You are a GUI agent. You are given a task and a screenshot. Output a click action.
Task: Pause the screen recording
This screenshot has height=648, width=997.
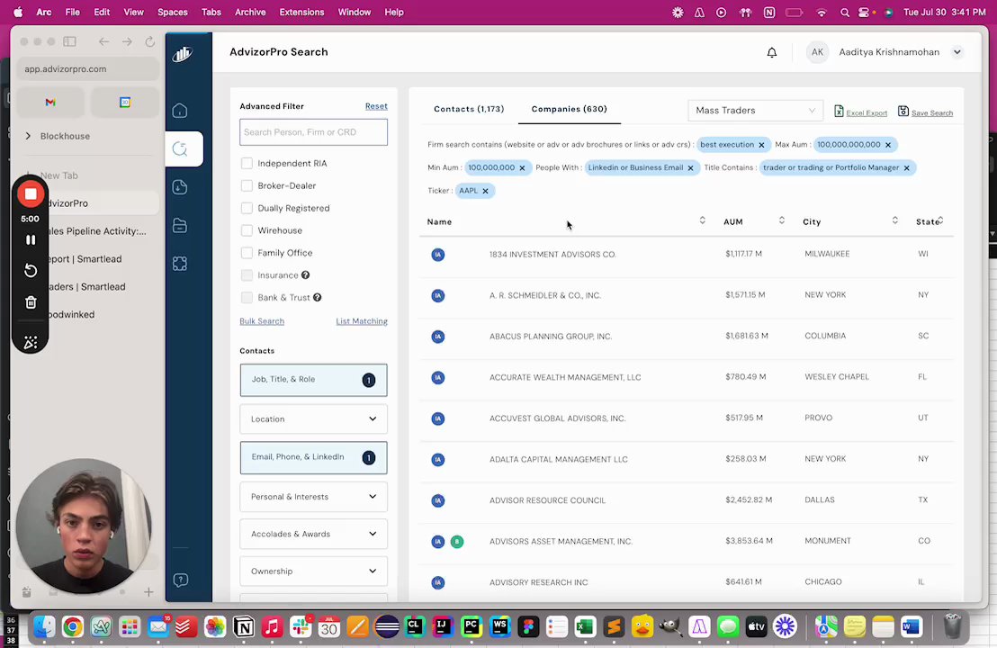[x=30, y=239]
